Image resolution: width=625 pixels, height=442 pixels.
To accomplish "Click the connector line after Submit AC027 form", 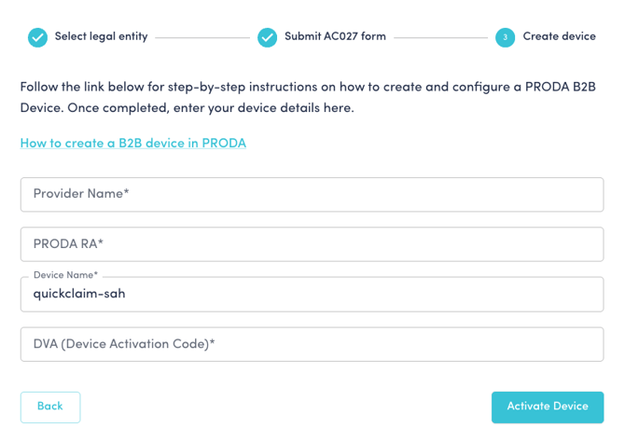I will click(x=440, y=38).
